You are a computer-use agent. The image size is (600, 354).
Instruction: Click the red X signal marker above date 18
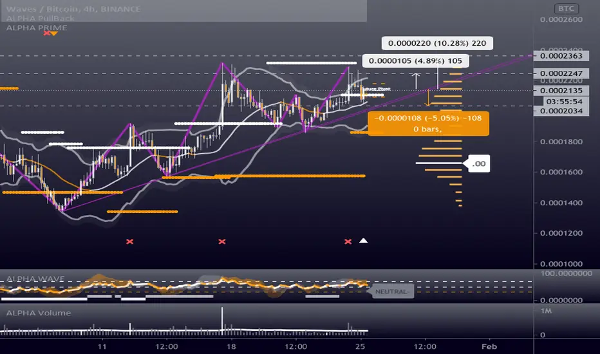point(222,241)
